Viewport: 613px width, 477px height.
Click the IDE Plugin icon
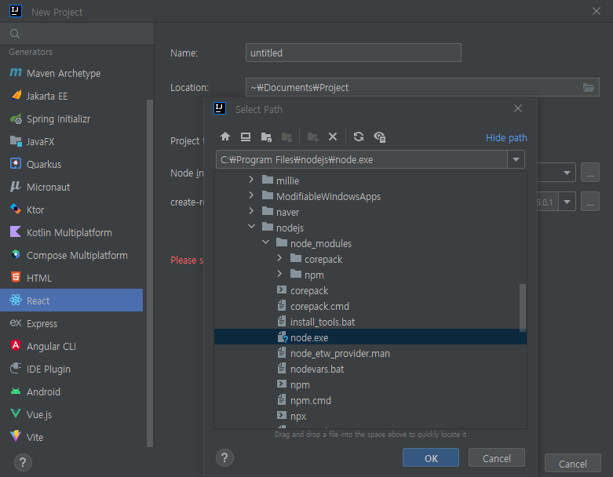[x=15, y=368]
